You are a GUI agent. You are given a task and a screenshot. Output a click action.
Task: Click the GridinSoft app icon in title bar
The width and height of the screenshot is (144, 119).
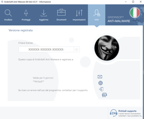tap(2, 2)
